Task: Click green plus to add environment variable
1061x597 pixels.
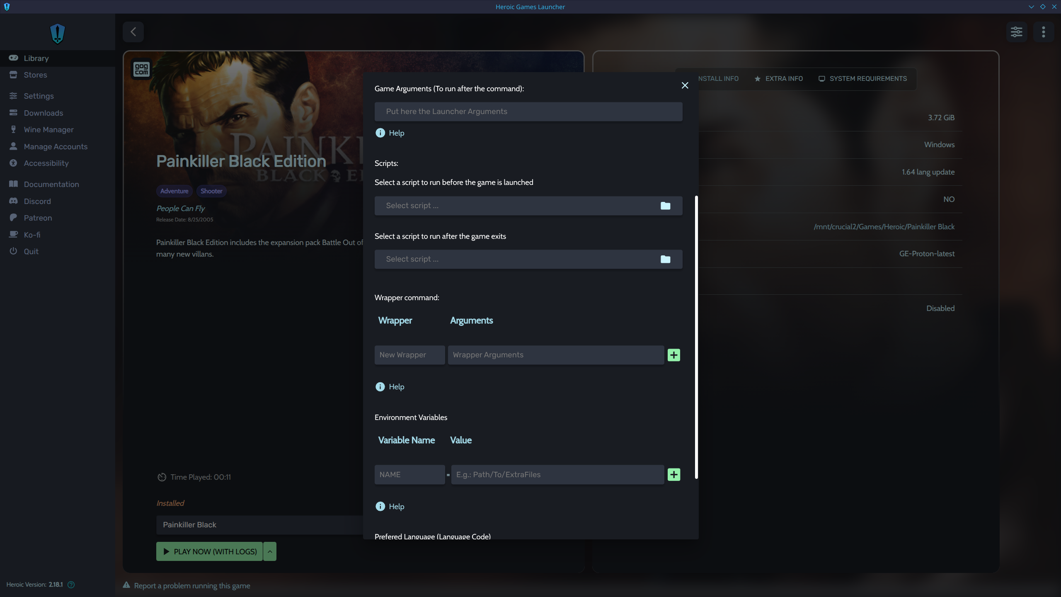Action: pyautogui.click(x=673, y=475)
